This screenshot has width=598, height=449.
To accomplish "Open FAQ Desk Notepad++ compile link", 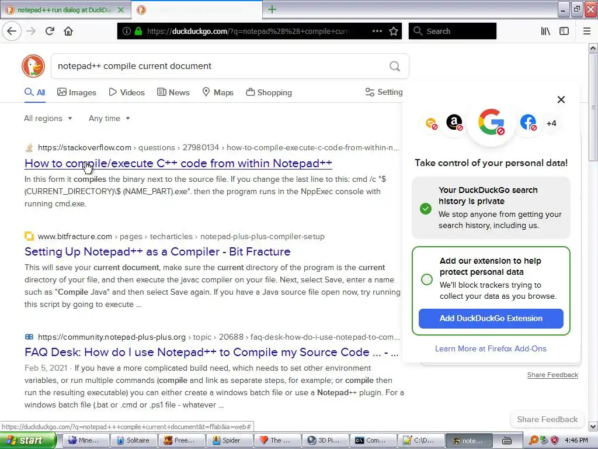I will 211,352.
